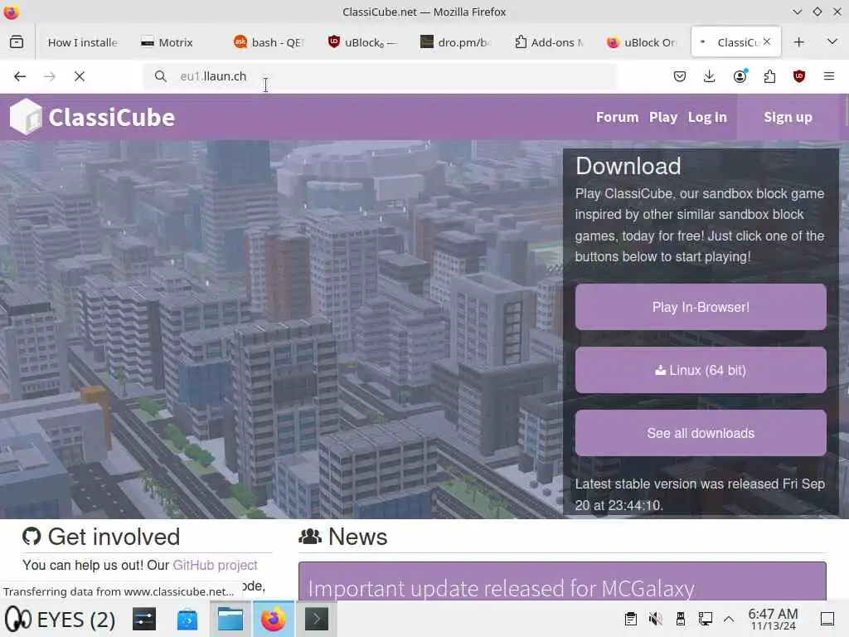Open the clipboard tray icon
Screen dimensions: 849x637
click(x=630, y=619)
